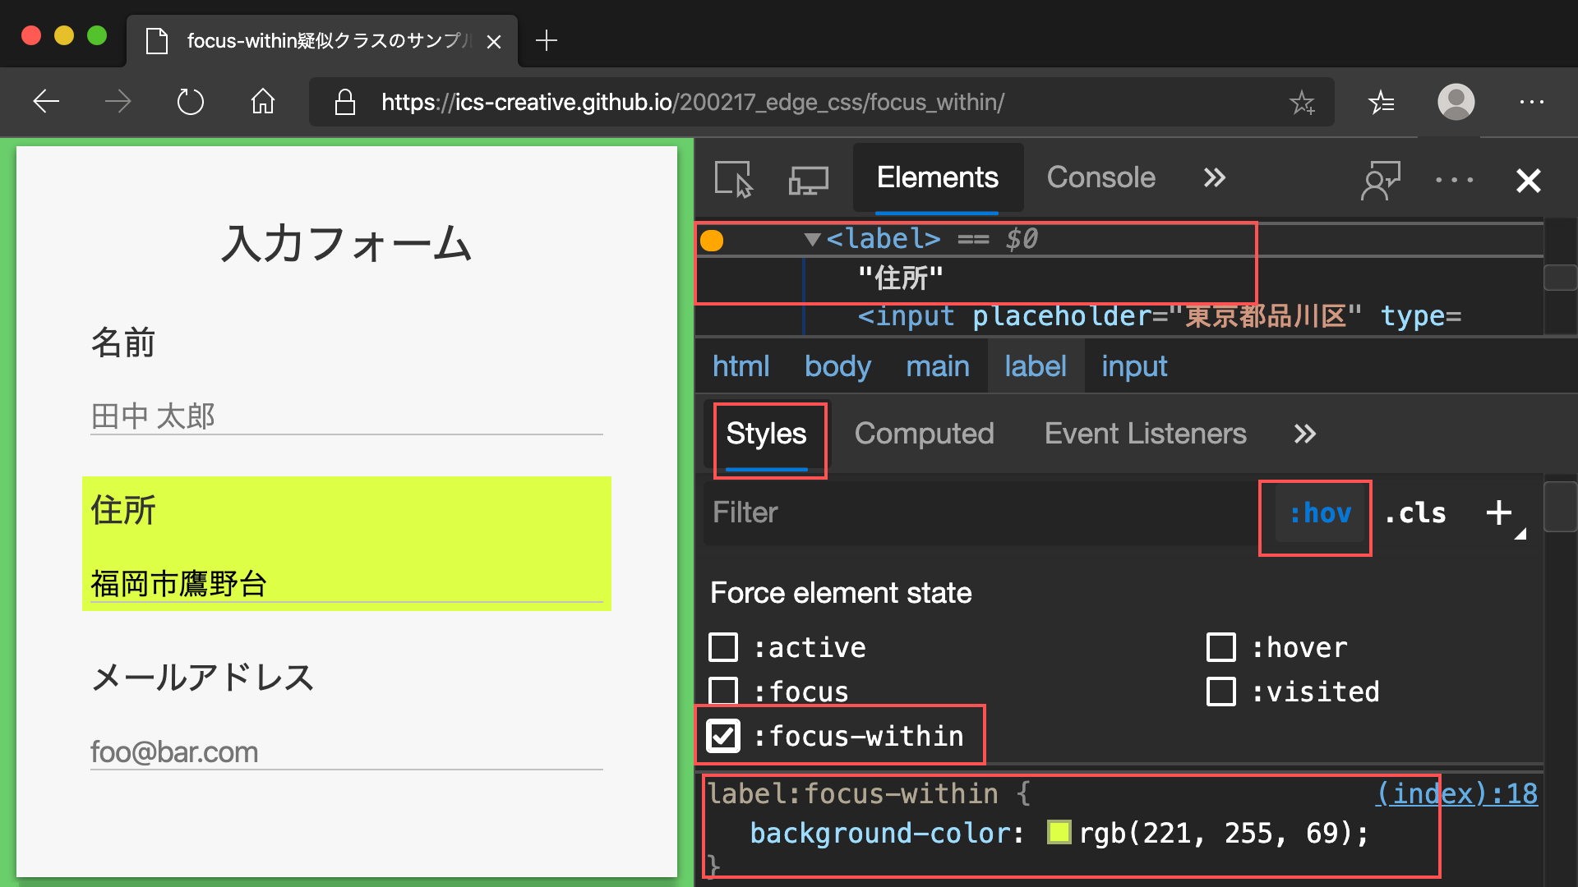
Task: Click the Force element state heading
Action: [841, 593]
